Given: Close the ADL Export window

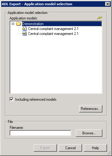Looking at the screenshot, I should (108, 4).
